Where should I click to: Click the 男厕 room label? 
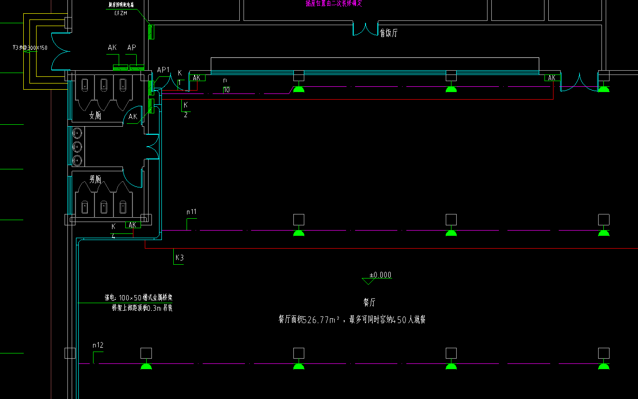tap(95, 179)
